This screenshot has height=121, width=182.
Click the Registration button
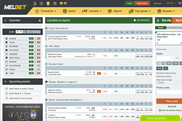coord(142,3)
